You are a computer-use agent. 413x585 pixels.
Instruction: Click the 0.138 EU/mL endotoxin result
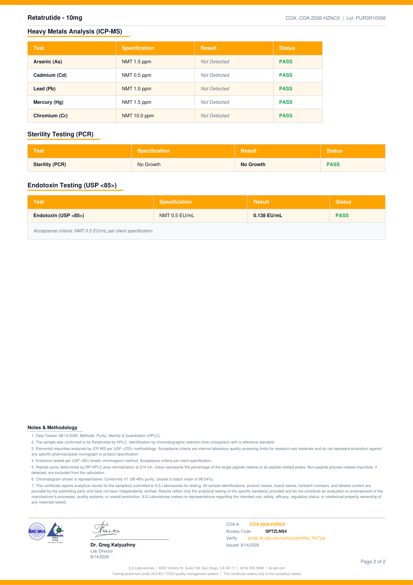pyautogui.click(x=267, y=216)
